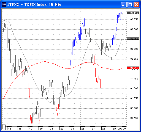Click the 29-09:00 time marker
141x132 pixels.
tap(119, 129)
